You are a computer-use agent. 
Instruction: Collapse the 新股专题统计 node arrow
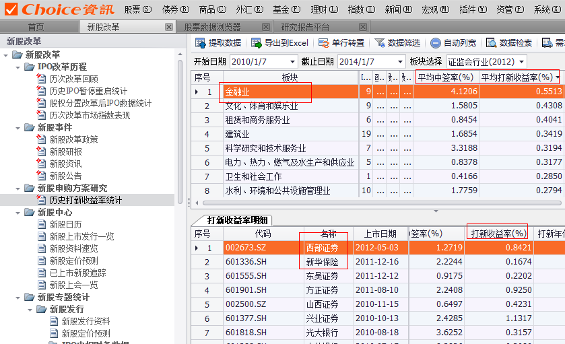tap(18, 298)
